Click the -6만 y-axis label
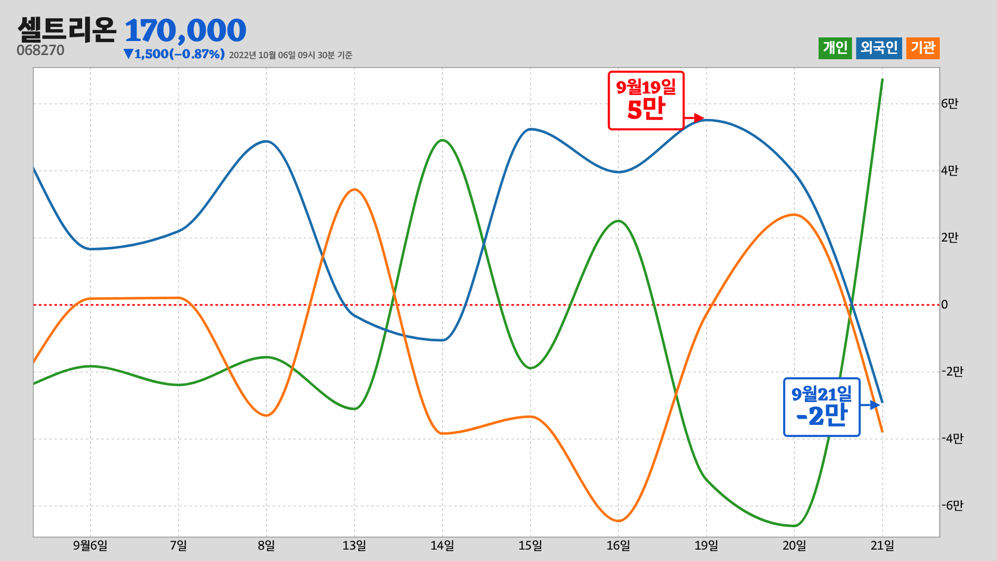 click(952, 505)
